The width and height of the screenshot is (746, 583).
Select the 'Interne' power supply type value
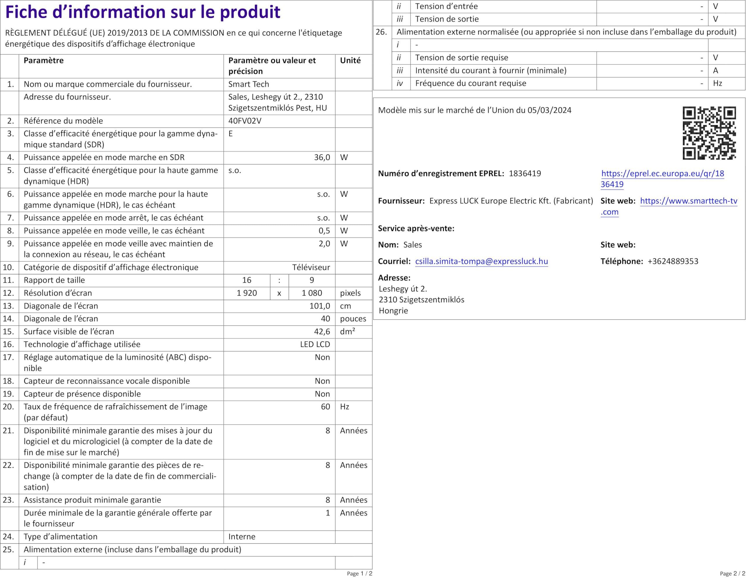coord(242,537)
